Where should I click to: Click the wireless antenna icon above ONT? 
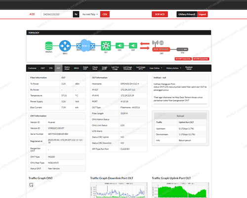155,43
